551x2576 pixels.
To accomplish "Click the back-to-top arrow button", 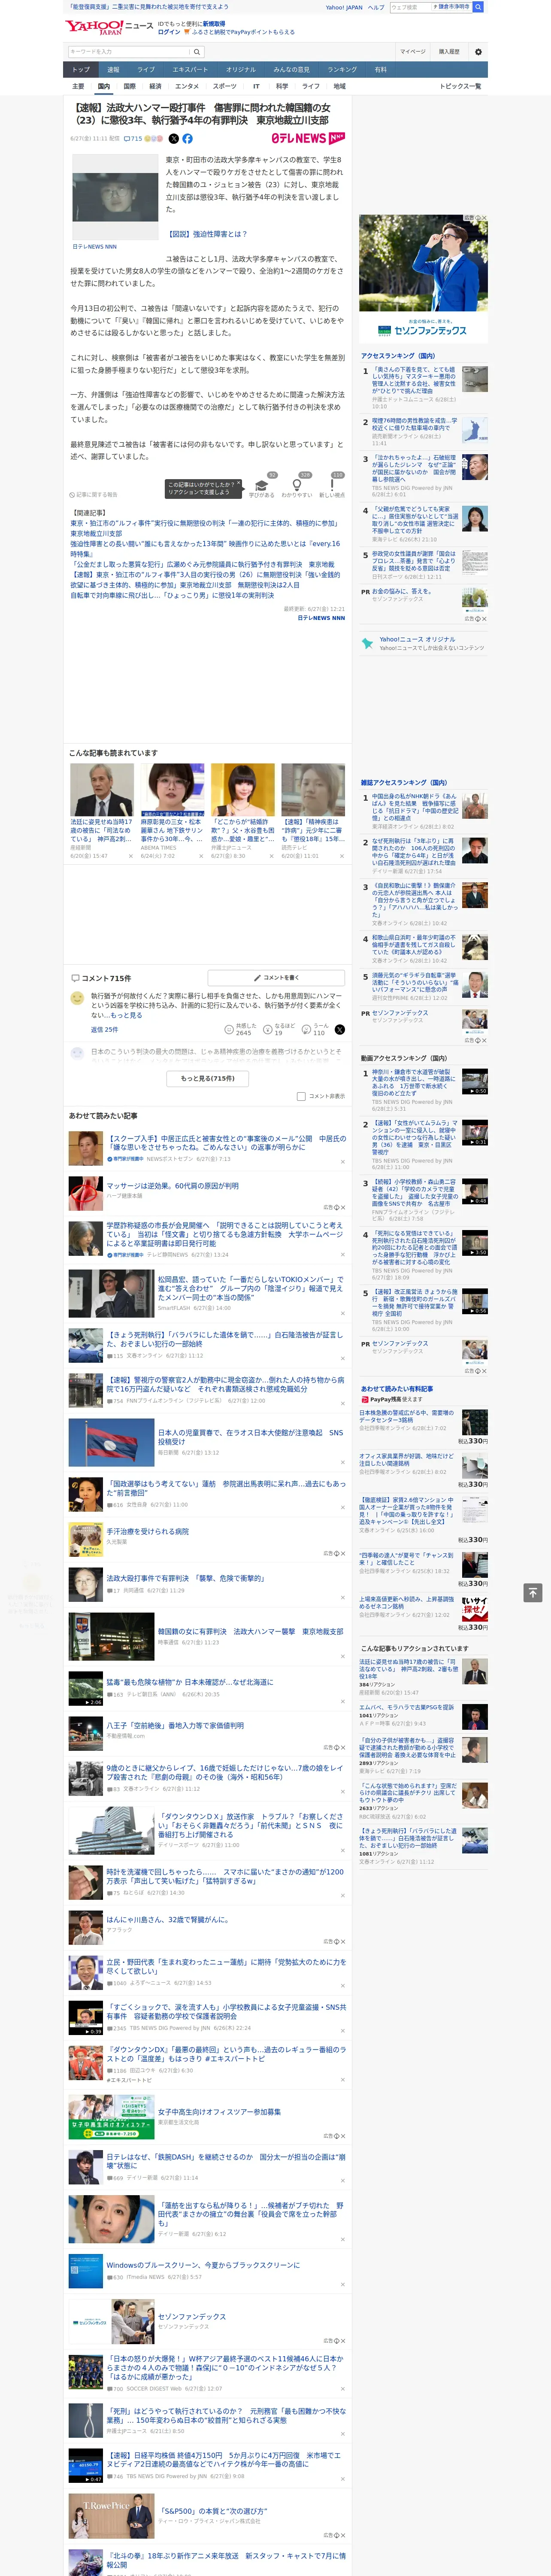I will (533, 1592).
